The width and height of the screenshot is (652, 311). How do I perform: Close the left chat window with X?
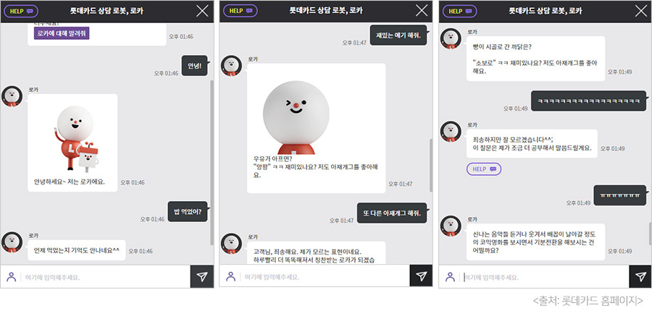point(203,11)
